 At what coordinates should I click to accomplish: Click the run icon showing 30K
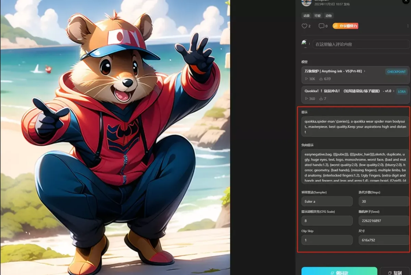pos(307,79)
